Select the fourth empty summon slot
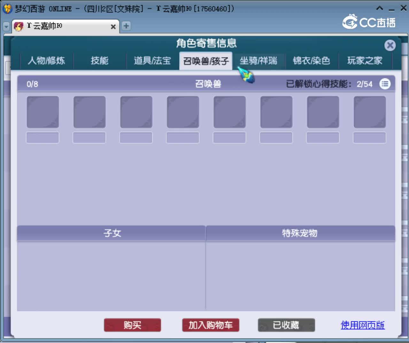 click(x=183, y=112)
